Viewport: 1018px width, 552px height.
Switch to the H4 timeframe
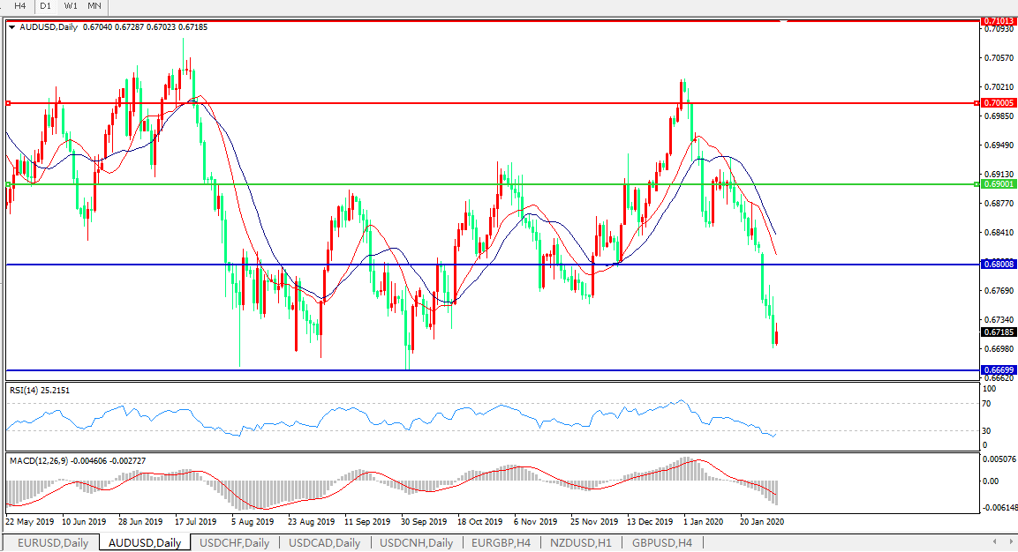pos(19,6)
